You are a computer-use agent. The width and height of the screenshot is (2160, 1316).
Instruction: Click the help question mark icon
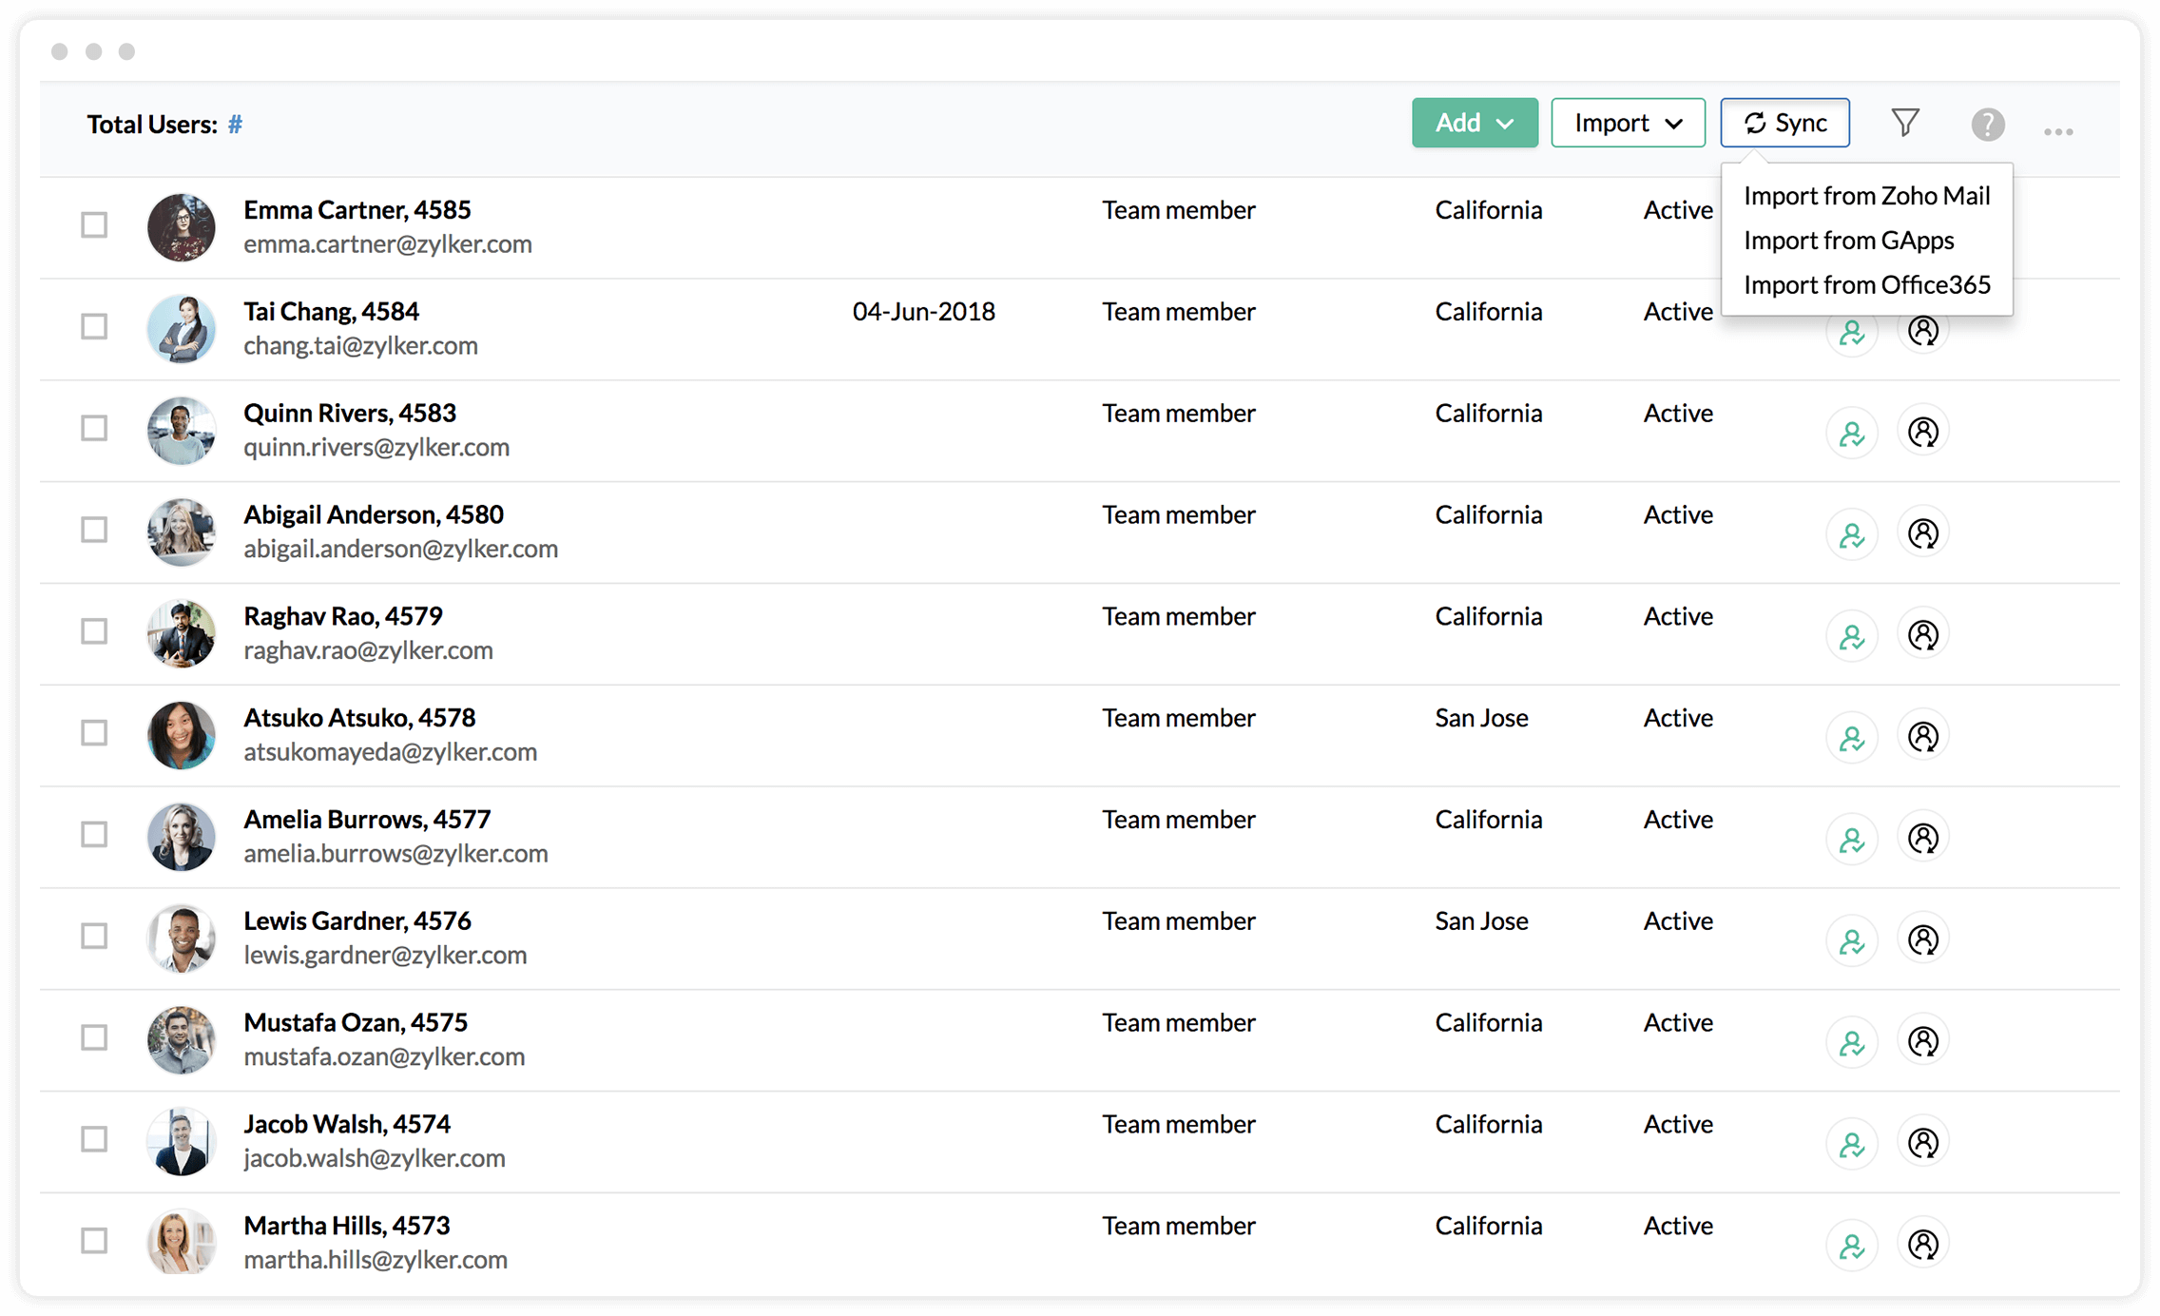1987,124
